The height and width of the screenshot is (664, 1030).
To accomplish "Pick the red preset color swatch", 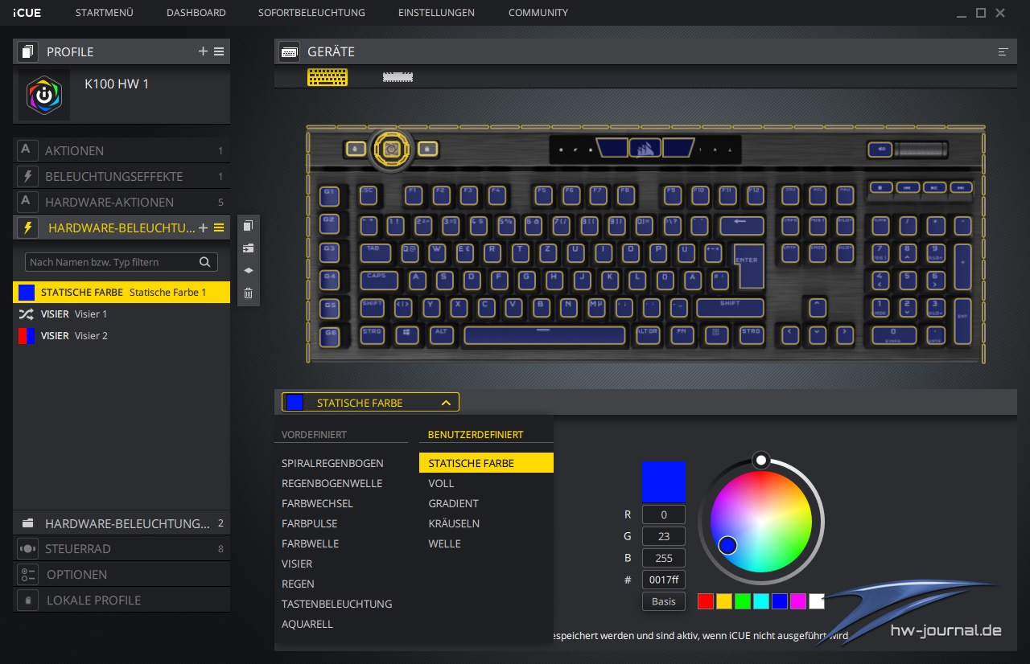I will 705,601.
